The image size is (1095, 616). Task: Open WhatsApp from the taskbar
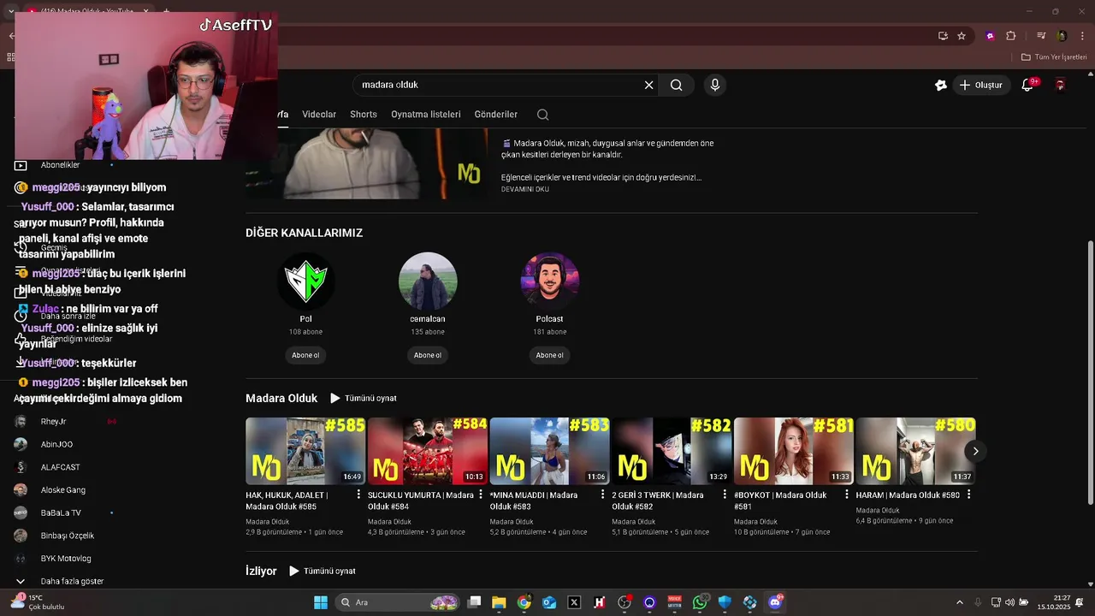coord(701,602)
